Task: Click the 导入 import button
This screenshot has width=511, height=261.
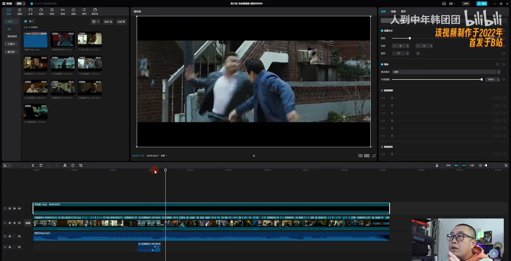Action: coord(29,21)
